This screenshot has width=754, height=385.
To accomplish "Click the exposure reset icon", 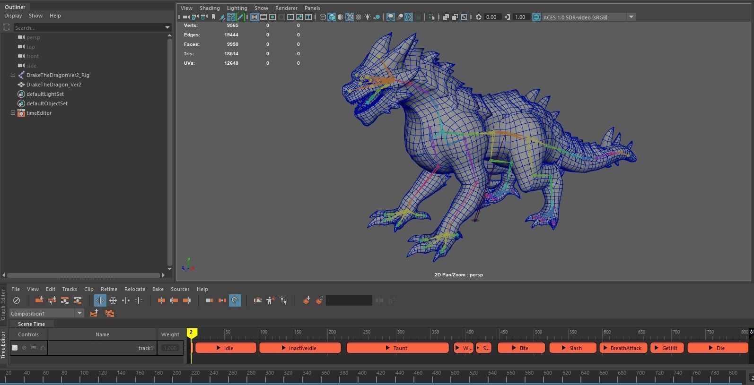I will pyautogui.click(x=479, y=17).
